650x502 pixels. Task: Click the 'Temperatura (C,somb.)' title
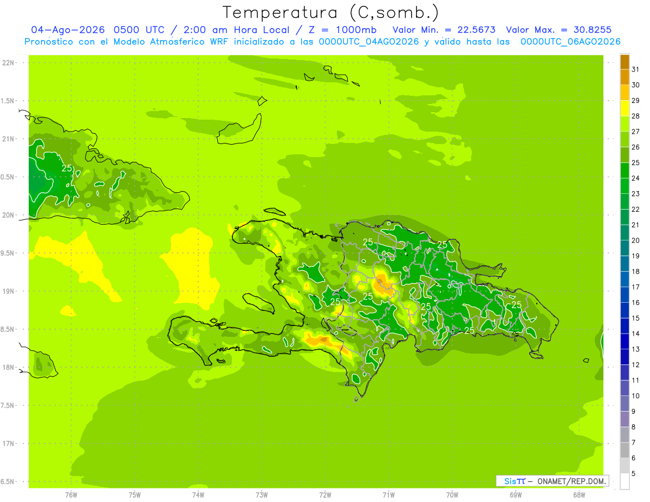coord(331,13)
